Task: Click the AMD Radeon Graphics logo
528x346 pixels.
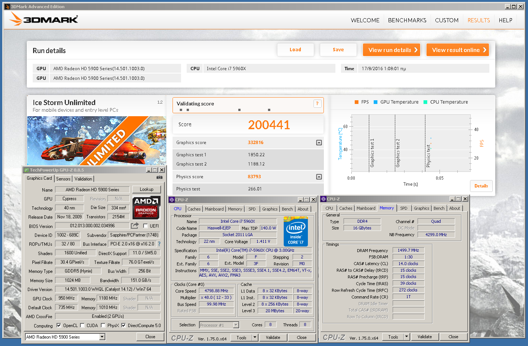Action: tap(147, 208)
